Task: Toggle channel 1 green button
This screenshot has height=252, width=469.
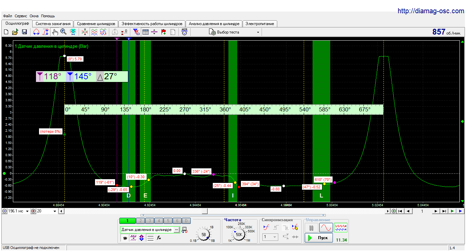Action: (x=127, y=221)
